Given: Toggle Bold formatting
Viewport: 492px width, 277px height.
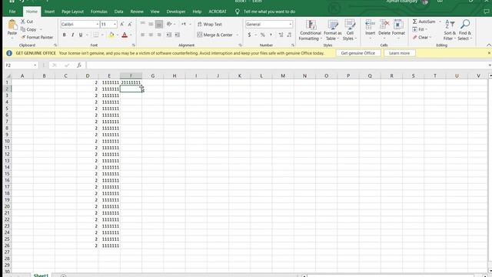Looking at the screenshot, I should click(65, 35).
